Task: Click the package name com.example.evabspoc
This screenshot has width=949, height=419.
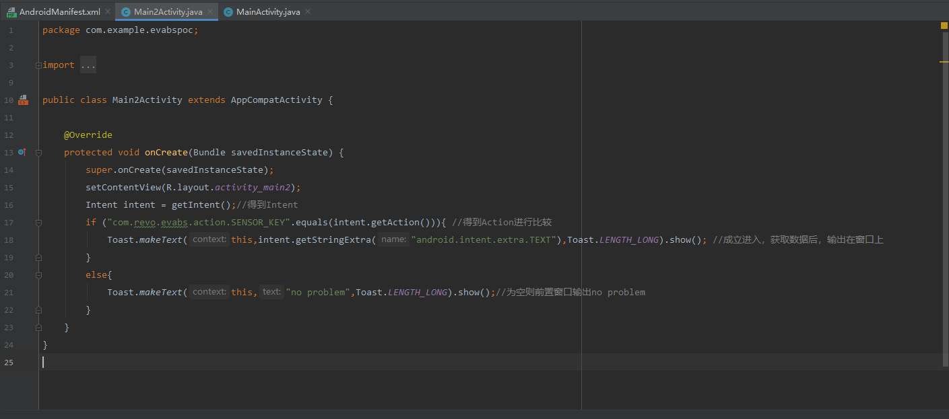Action: (139, 30)
